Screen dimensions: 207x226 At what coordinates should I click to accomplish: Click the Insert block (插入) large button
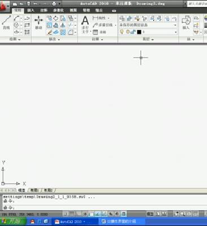186,23
